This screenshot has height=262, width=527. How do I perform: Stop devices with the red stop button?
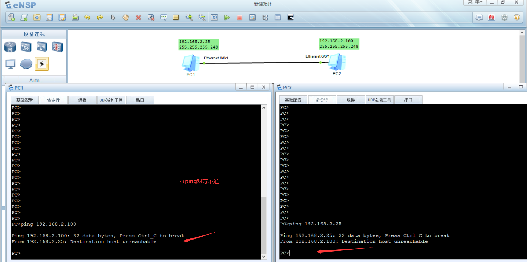pos(240,18)
